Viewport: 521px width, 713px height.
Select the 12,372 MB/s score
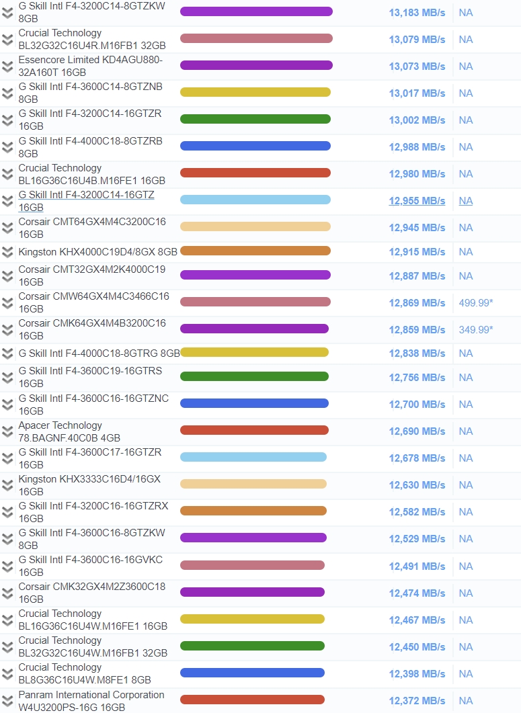[417, 701]
